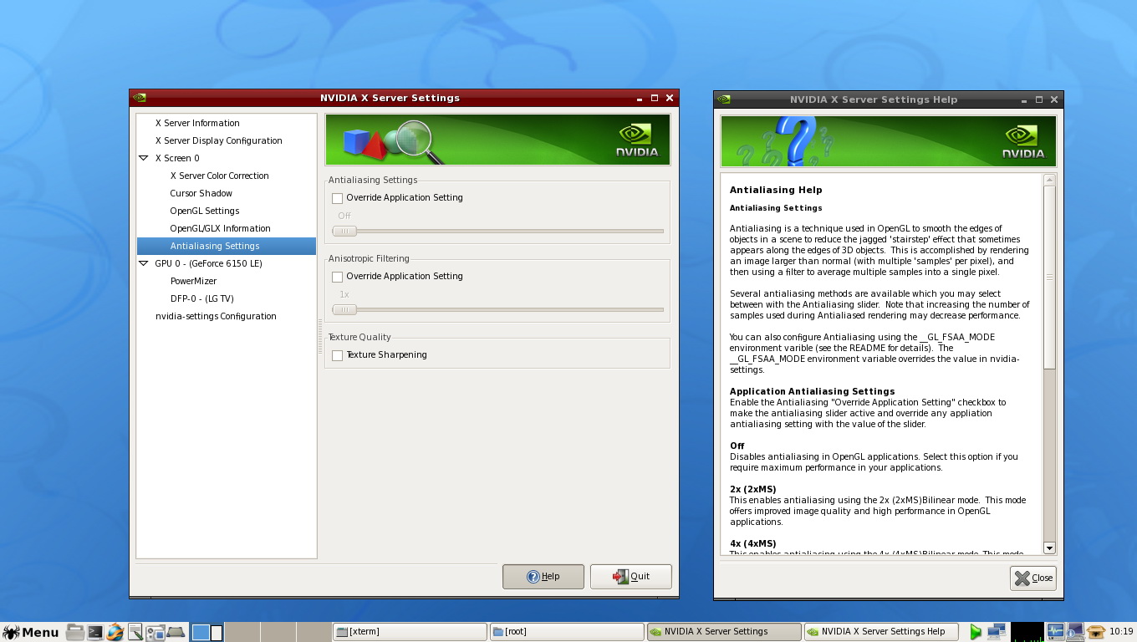Click NVIDIA logo in Settings window title bar
The width and height of the screenshot is (1137, 642).
point(140,98)
